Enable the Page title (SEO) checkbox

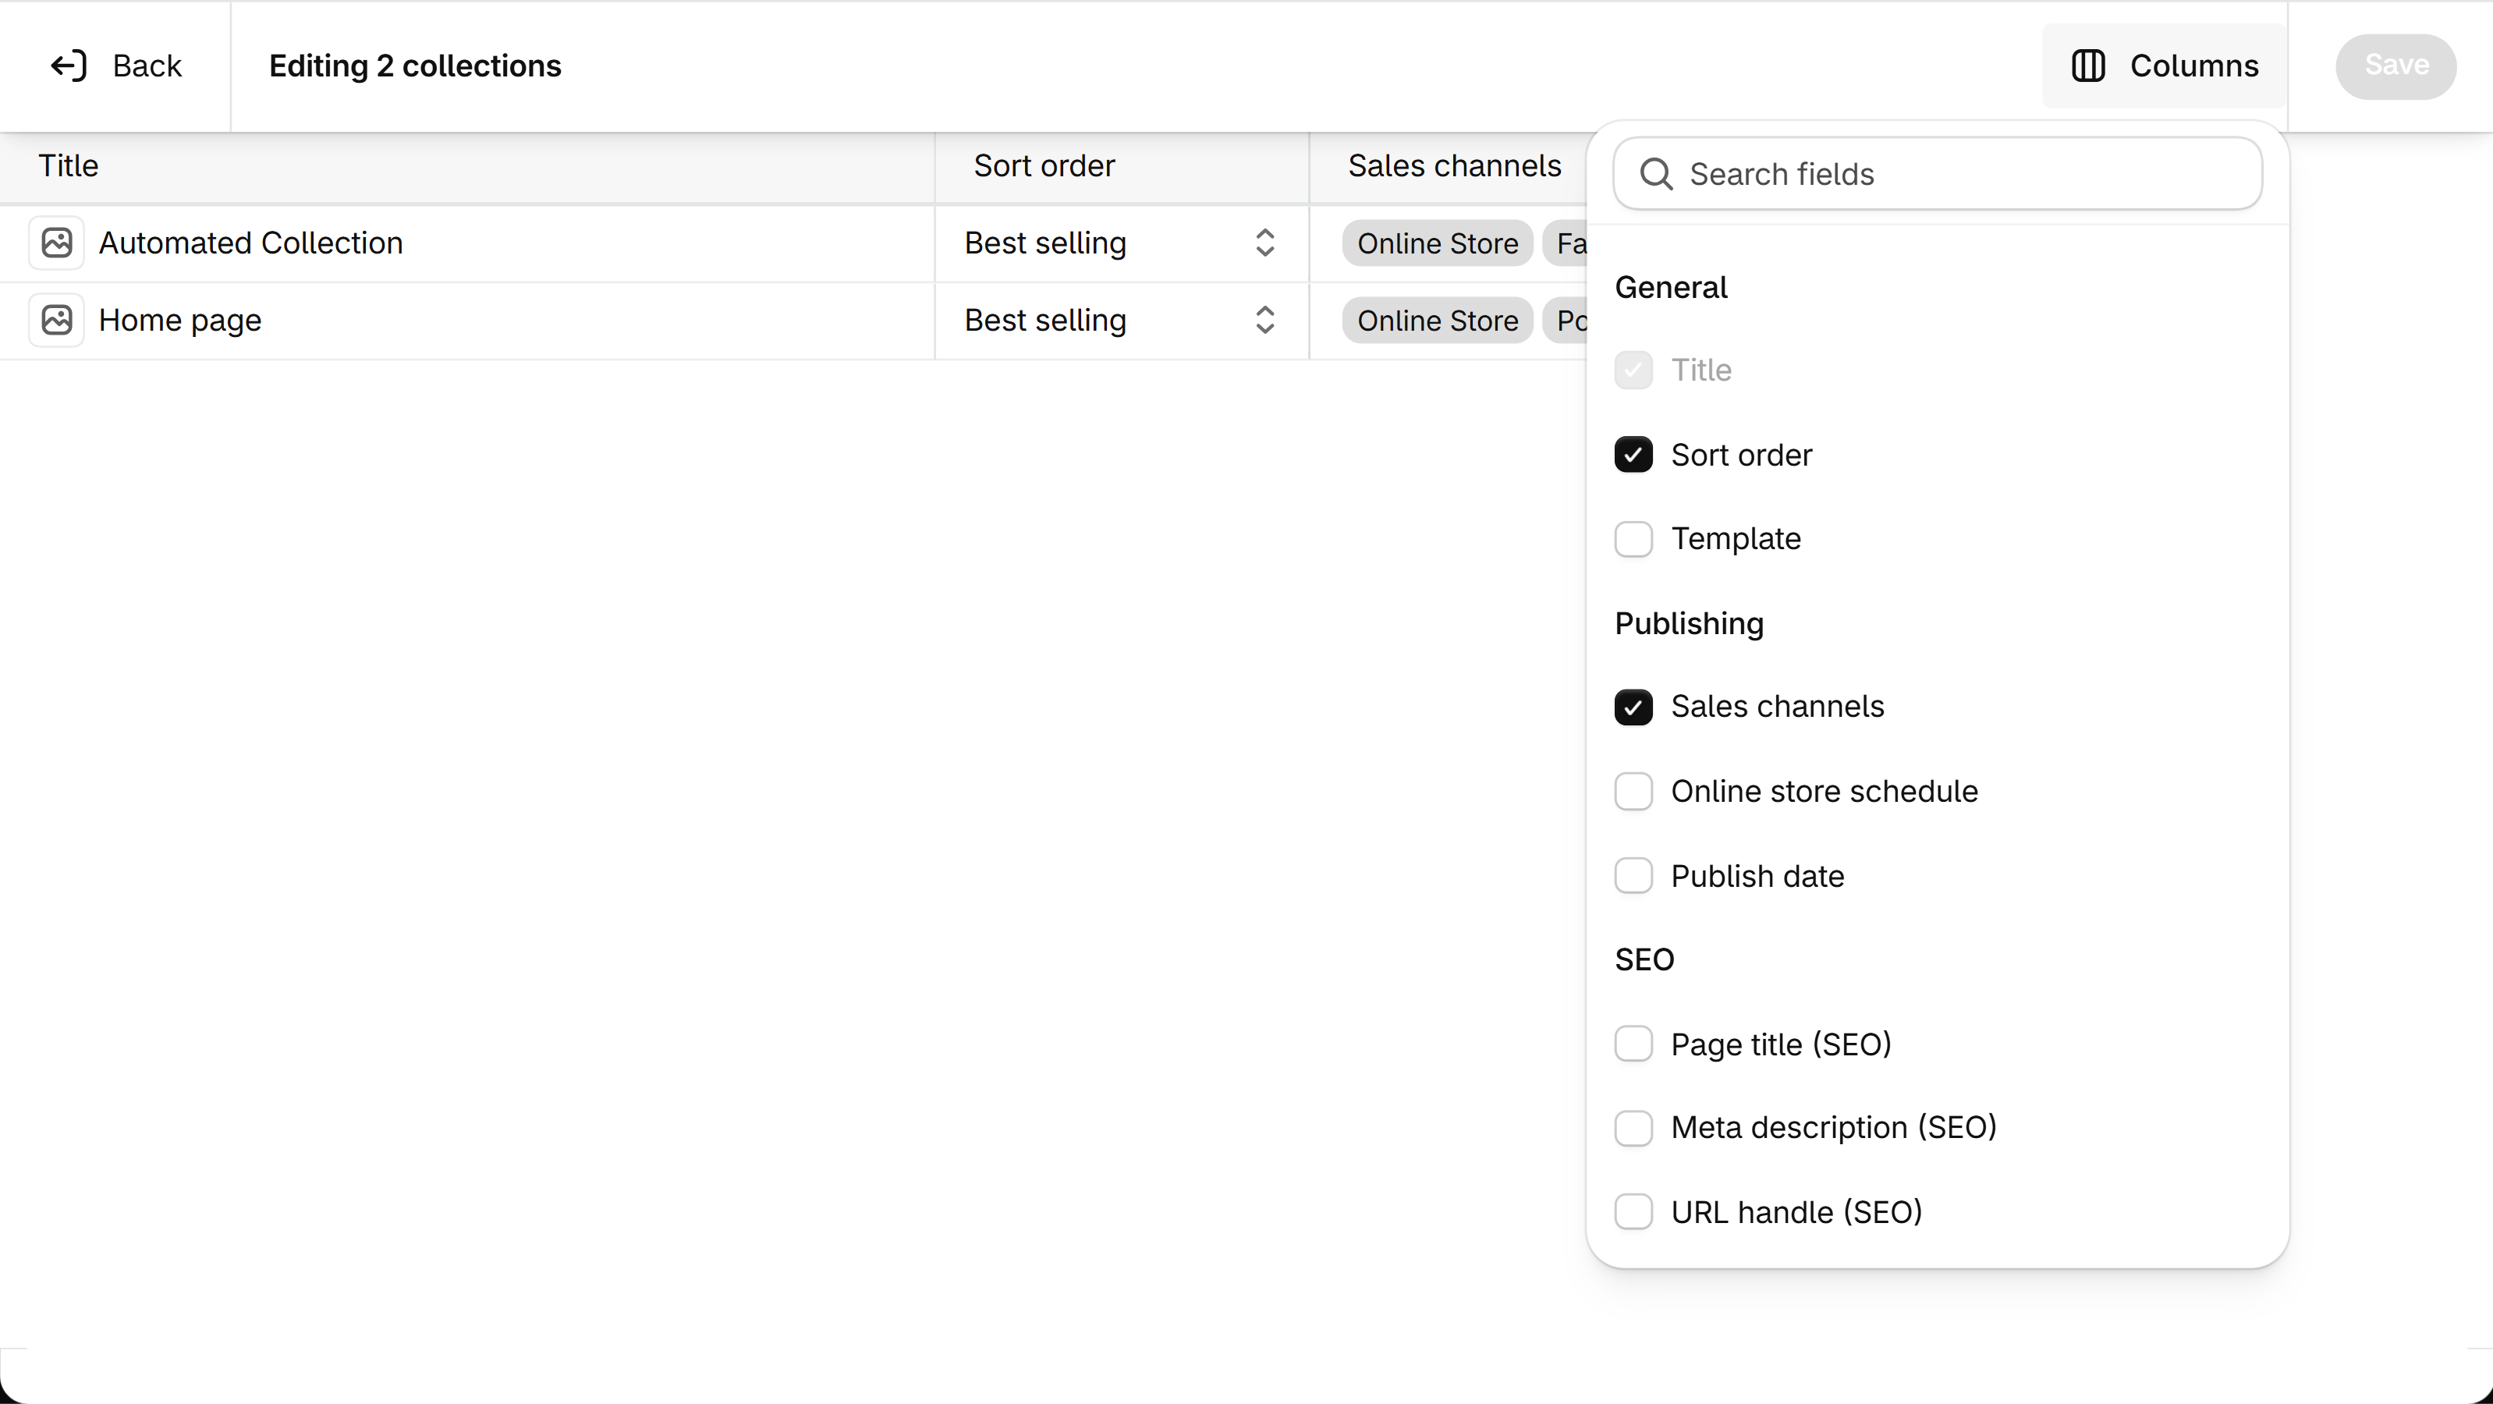click(x=1633, y=1044)
